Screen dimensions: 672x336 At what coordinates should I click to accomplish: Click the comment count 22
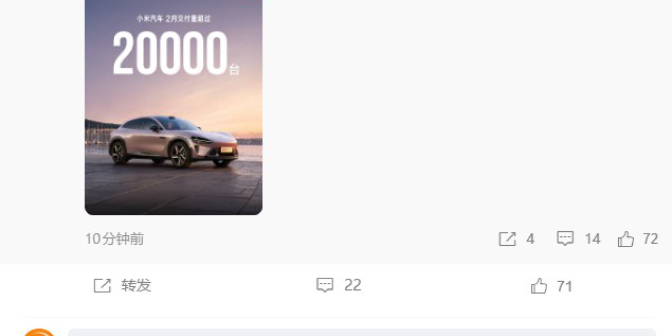[x=353, y=285]
